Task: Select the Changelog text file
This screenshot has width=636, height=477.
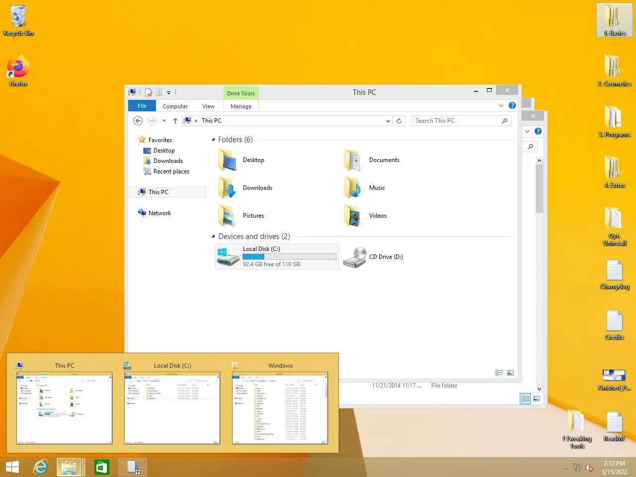Action: pos(615,274)
